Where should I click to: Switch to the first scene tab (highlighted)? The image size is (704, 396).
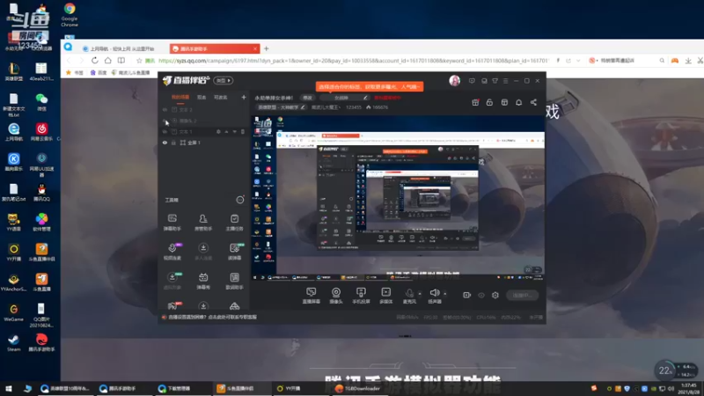[x=180, y=98]
